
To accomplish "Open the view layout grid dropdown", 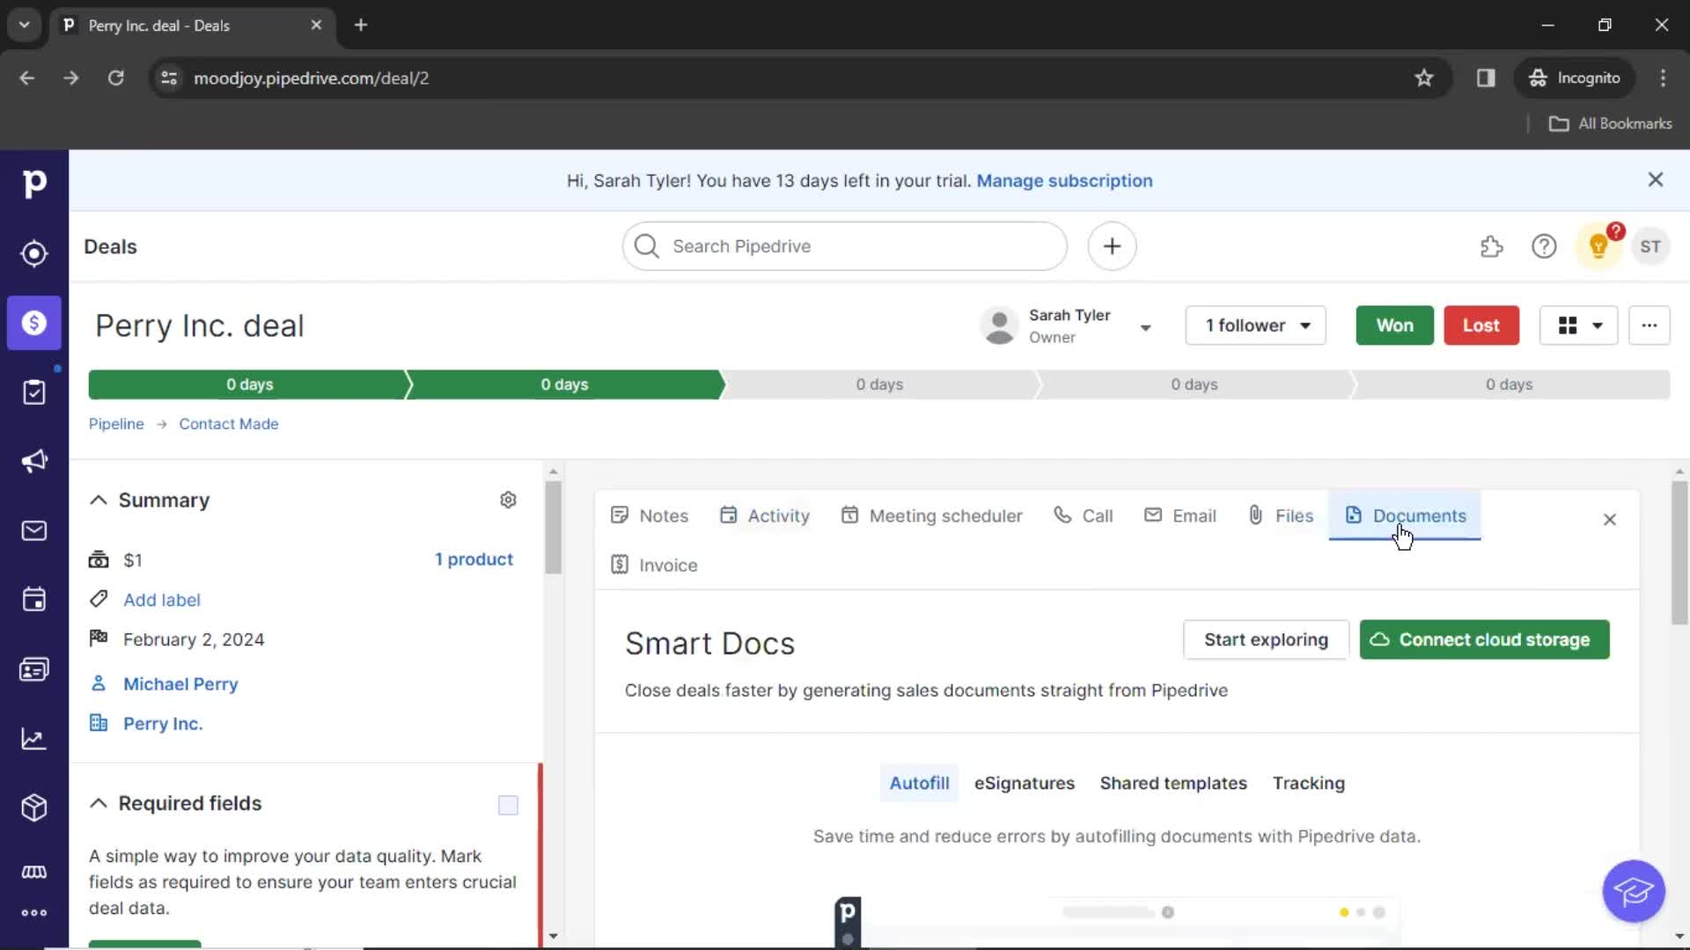I will (1579, 325).
